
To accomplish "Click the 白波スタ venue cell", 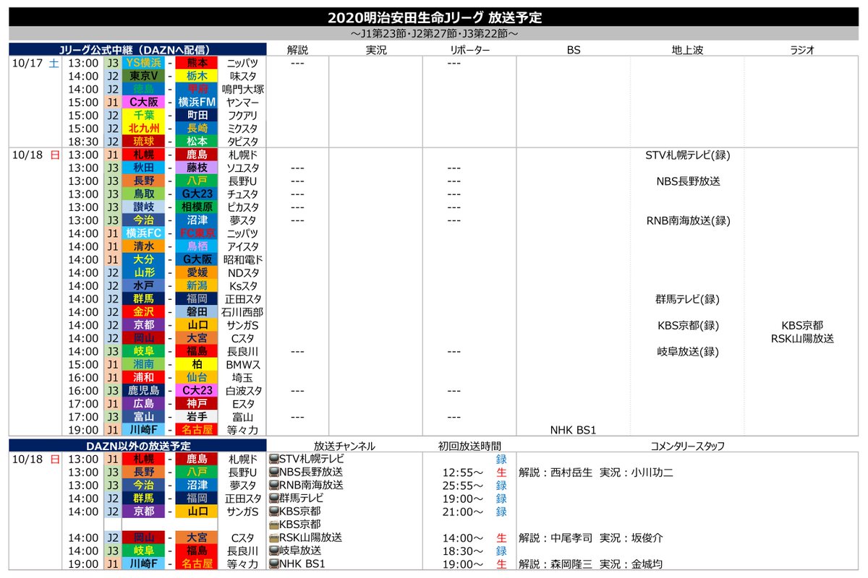I will [243, 390].
